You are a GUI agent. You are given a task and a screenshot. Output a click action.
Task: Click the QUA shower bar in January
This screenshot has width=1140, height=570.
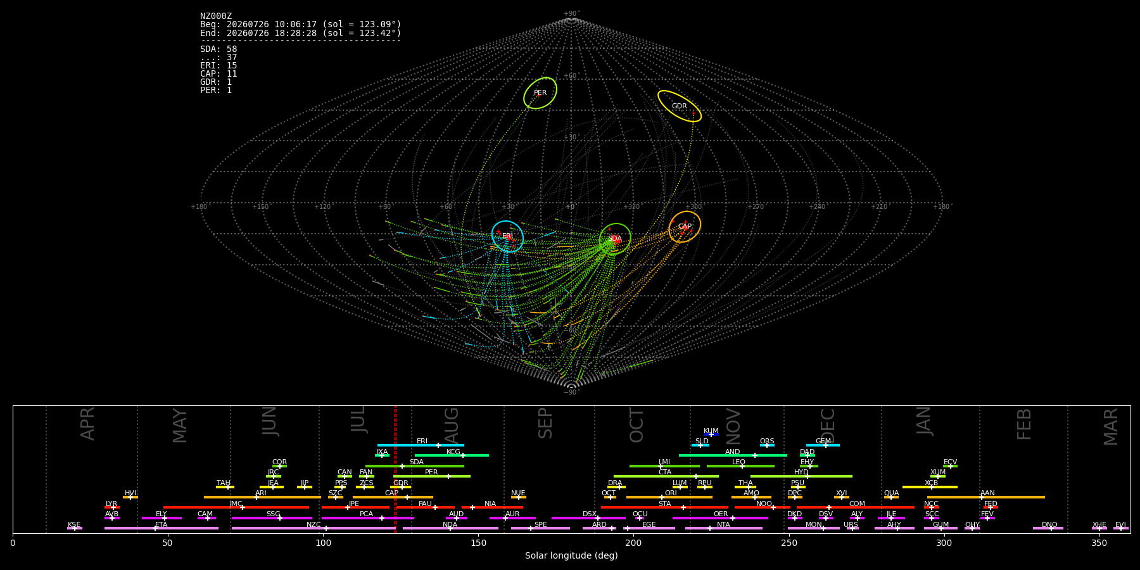(x=891, y=497)
